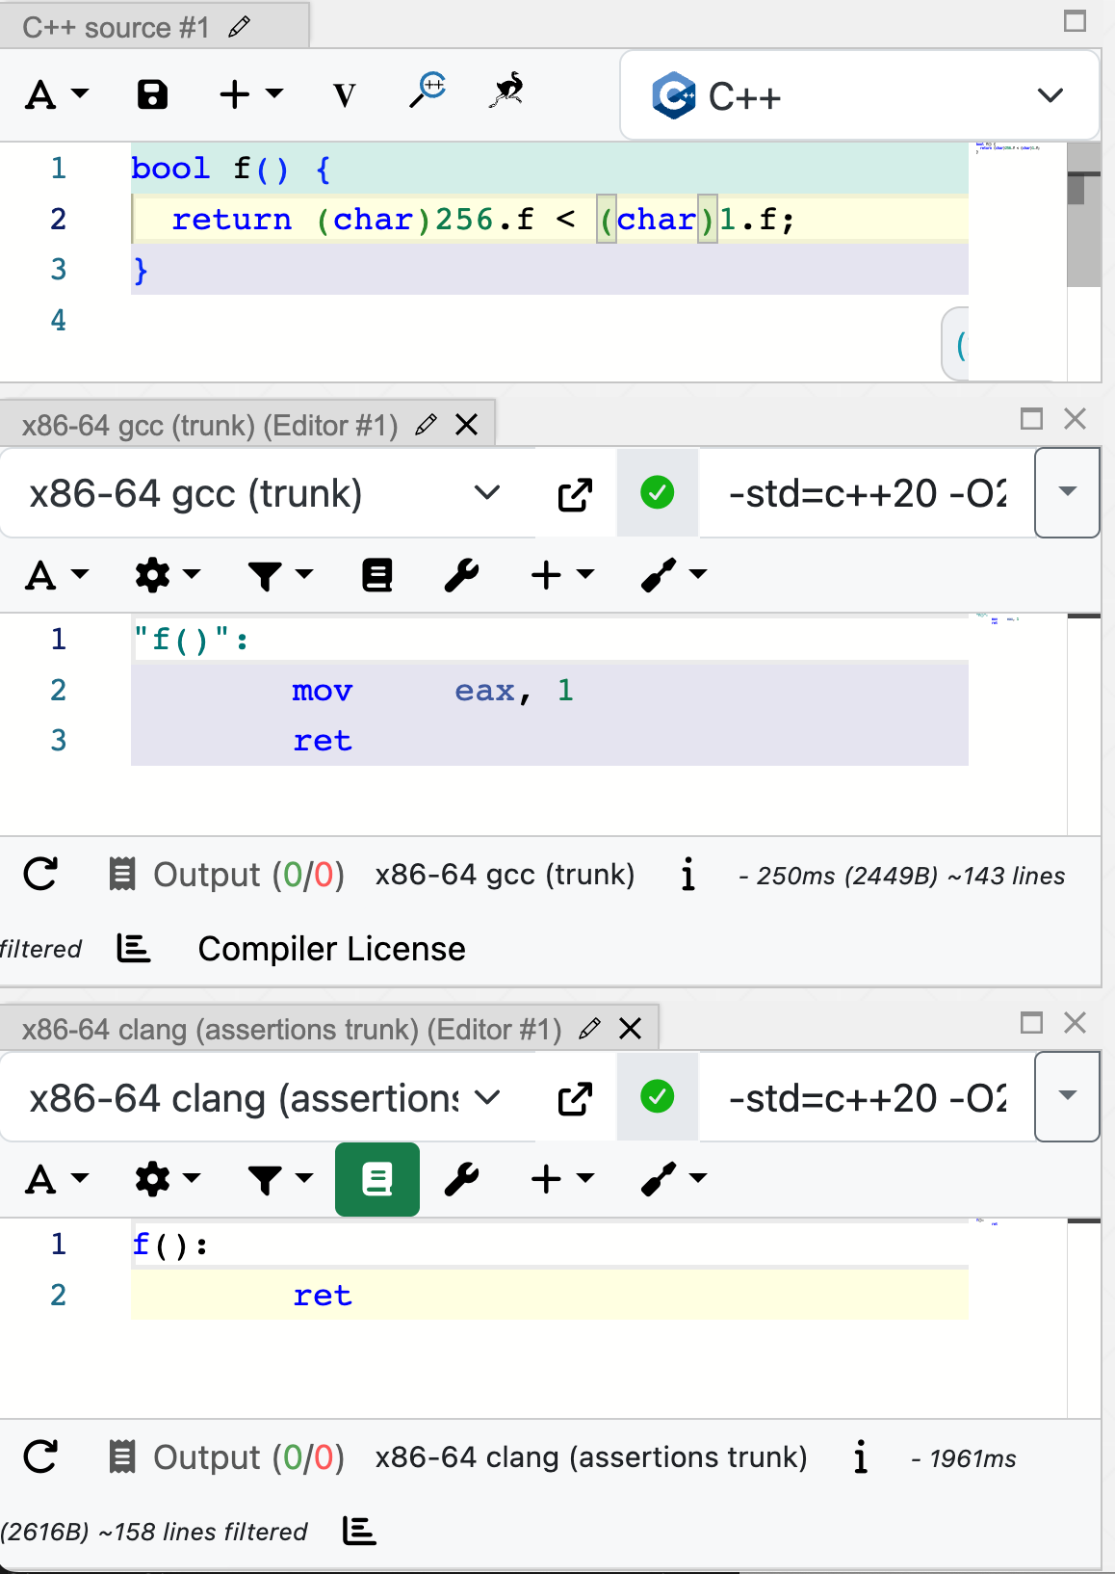Expand the clang compiler options arrow dropdown

[x=1067, y=1096]
